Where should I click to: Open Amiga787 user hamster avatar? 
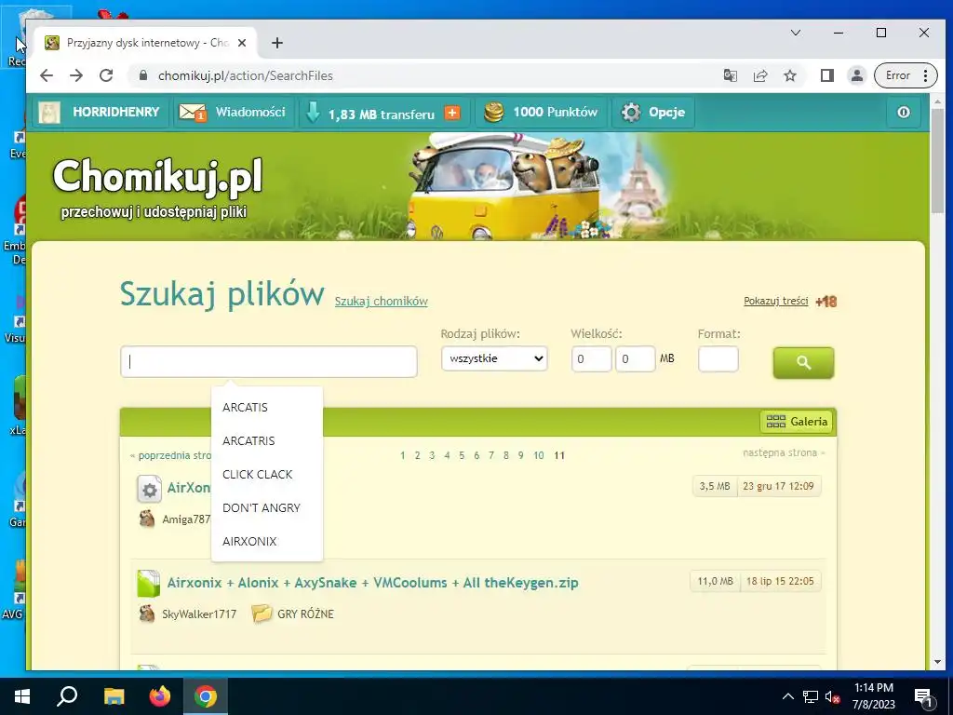[x=146, y=519]
